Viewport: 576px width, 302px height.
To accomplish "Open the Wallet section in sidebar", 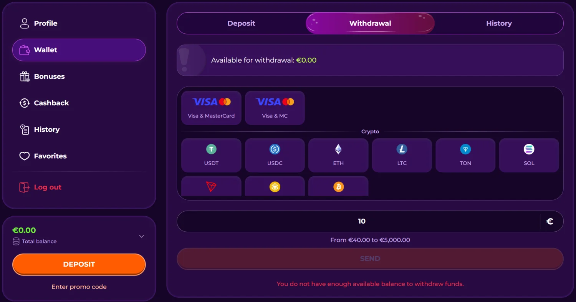I will pos(79,50).
